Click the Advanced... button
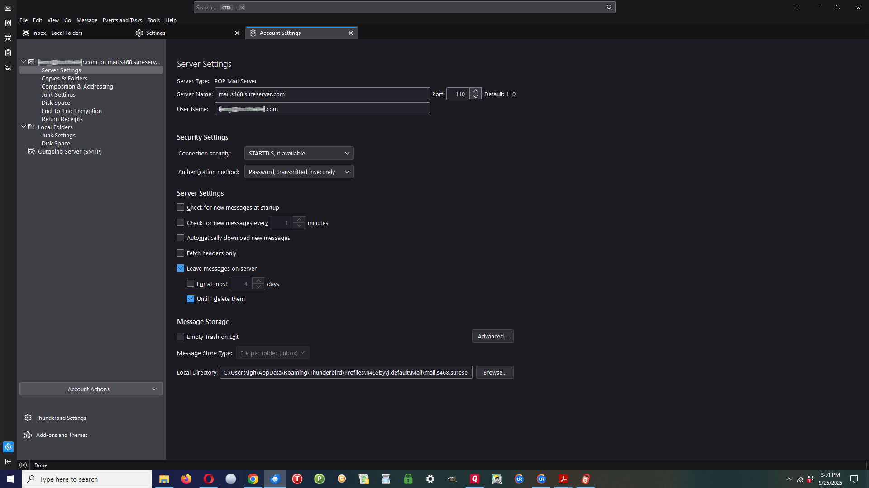Screen dimensions: 869x488 [x=492, y=336]
